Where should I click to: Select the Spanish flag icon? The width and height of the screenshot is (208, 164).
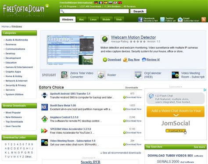tap(106, 3)
